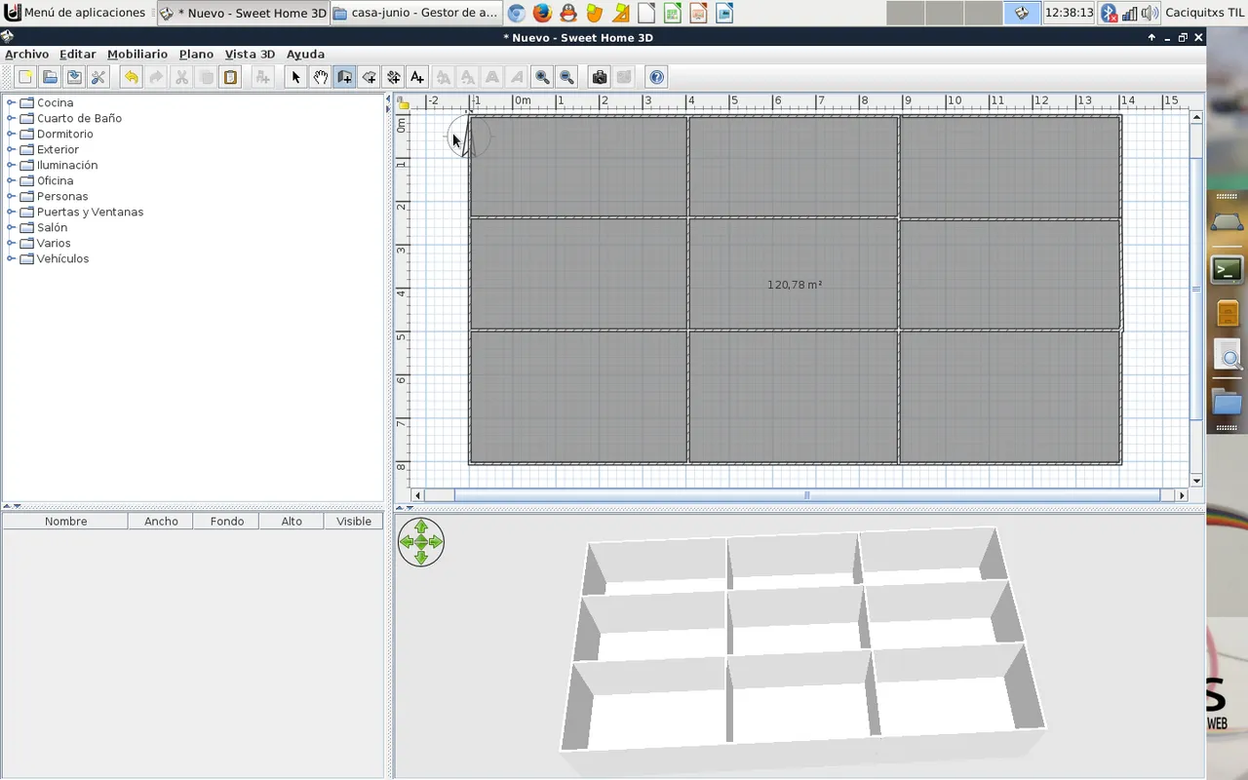Expand the Dormitorio category
The image size is (1248, 780).
point(12,134)
